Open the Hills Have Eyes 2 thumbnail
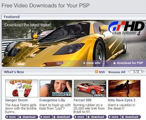The image size is (146, 120). pyautogui.click(x=124, y=88)
